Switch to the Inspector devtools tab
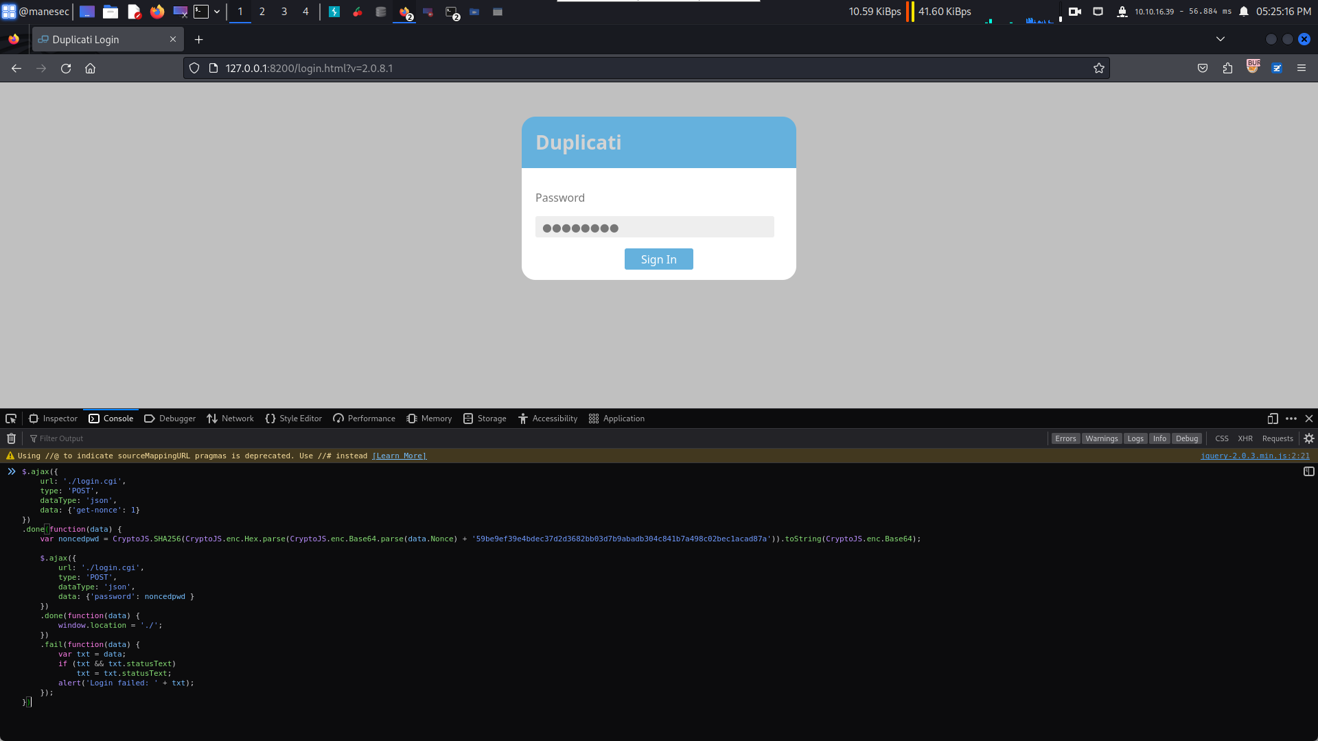The height and width of the screenshot is (741, 1318). (53, 419)
